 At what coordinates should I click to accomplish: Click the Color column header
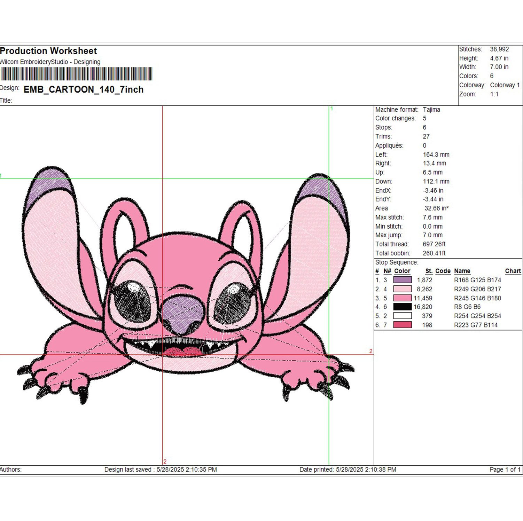point(402,271)
